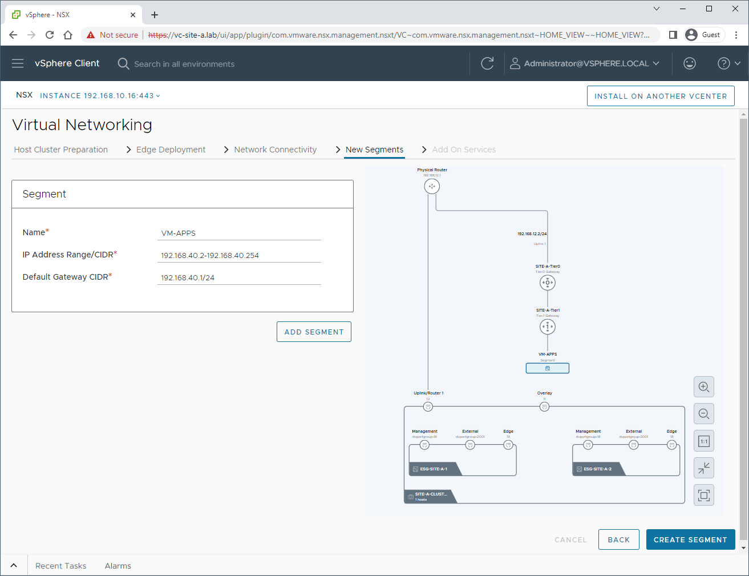This screenshot has height=576, width=749.
Task: Click ESG-SITE-A-2 Edge port icon
Action: [672, 445]
